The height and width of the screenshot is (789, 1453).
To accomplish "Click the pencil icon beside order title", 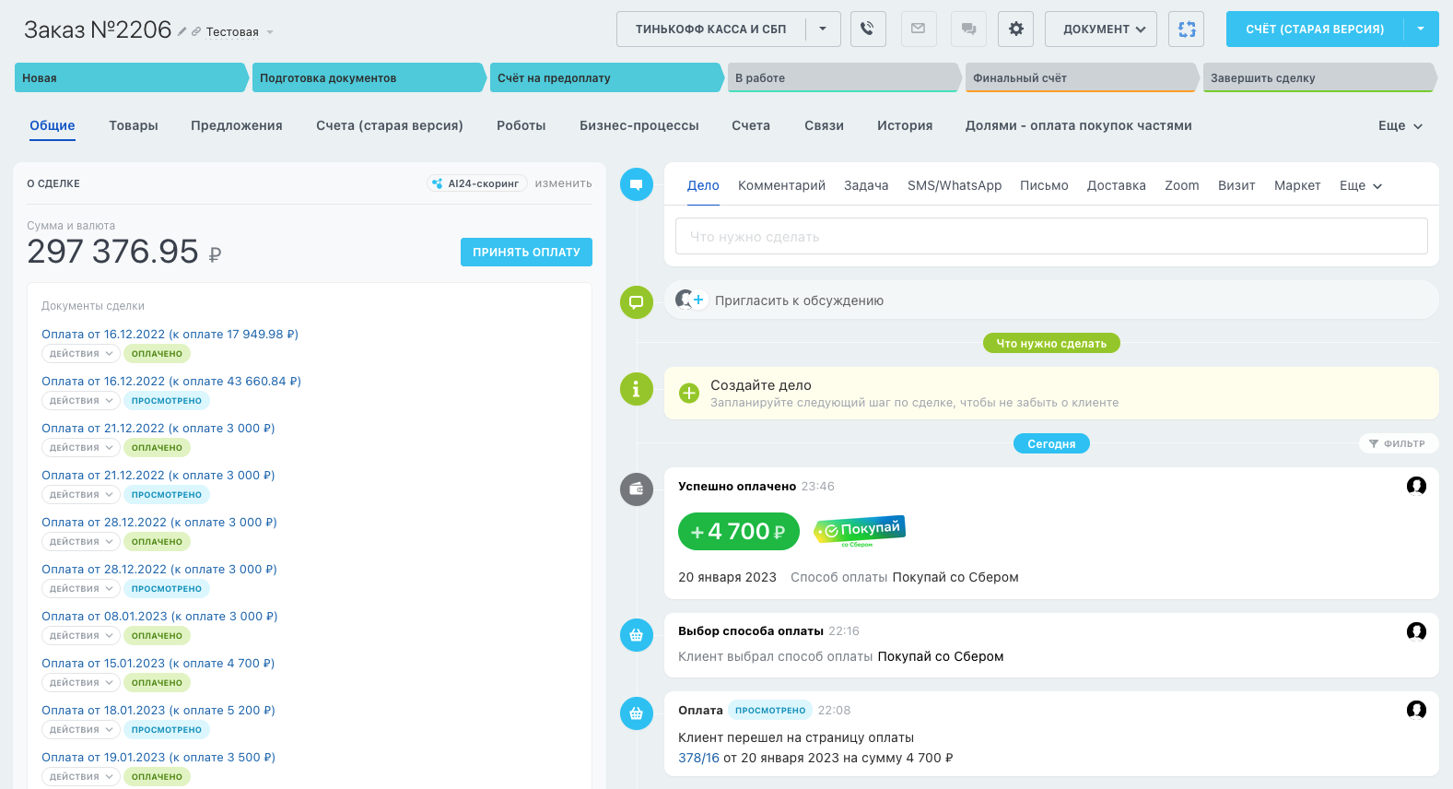I will tap(182, 32).
